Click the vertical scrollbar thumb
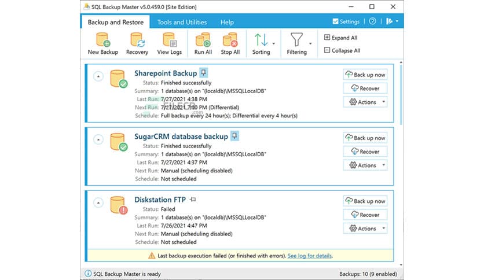 coord(401,94)
